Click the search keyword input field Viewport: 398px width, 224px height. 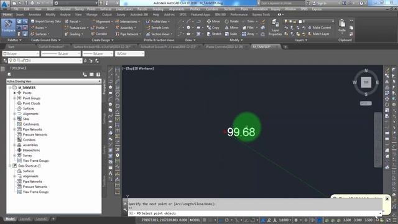(282, 3)
